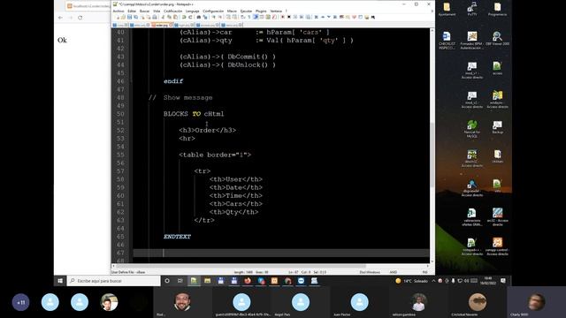Open the CHECKLIST document desktop icon
Screen dimensions: 566x318
click(x=447, y=41)
